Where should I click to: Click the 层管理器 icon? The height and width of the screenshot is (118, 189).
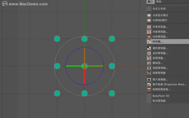click(x=149, y=58)
